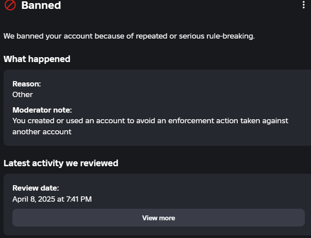This screenshot has height=238, width=311.
Task: Click the 'What happened' heading
Action: coord(37,59)
